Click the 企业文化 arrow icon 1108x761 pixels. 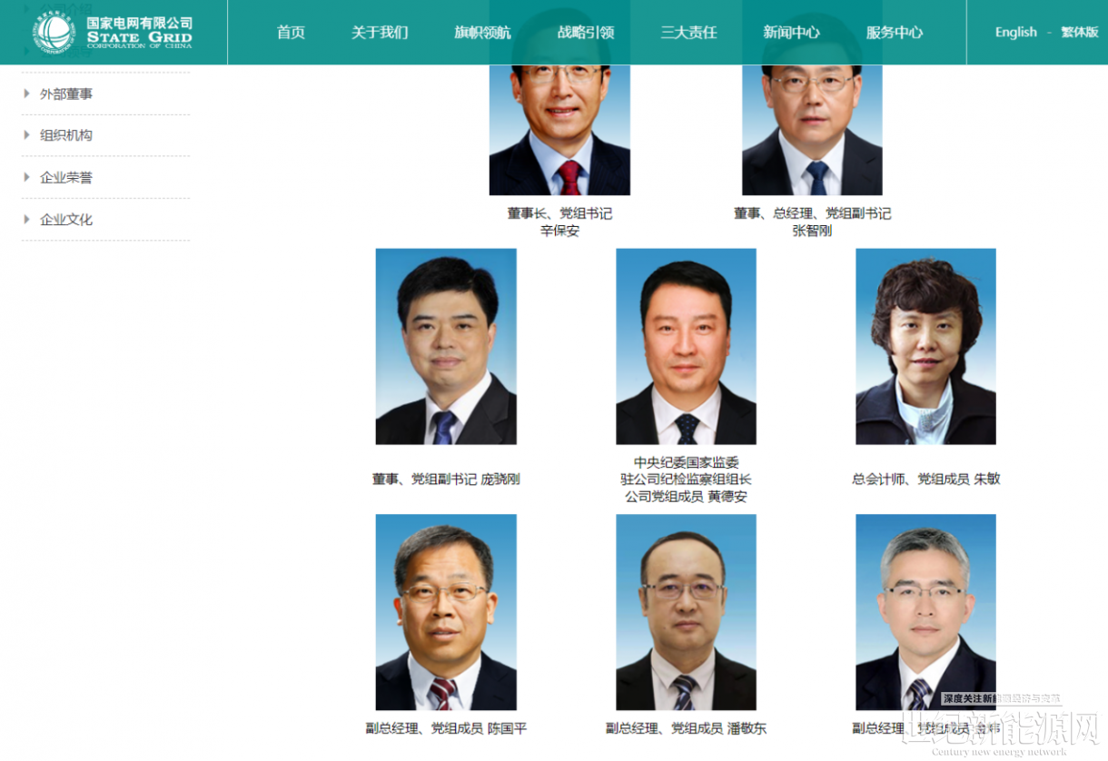point(27,219)
